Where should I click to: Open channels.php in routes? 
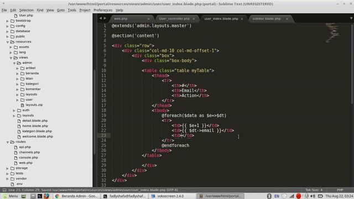29,153
